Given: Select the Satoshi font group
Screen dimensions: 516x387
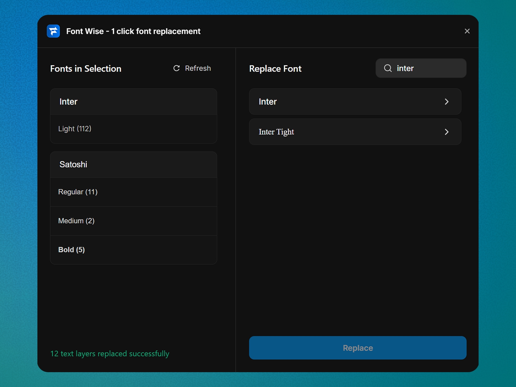Looking at the screenshot, I should [x=134, y=164].
